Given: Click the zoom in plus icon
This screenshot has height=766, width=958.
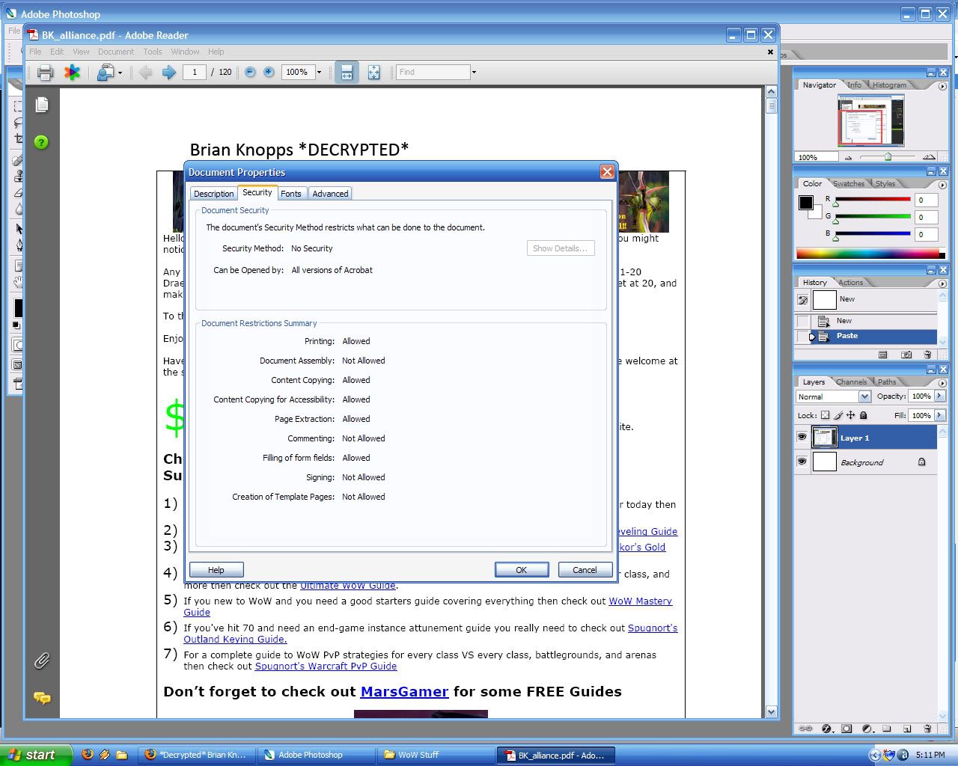Looking at the screenshot, I should click(x=269, y=72).
